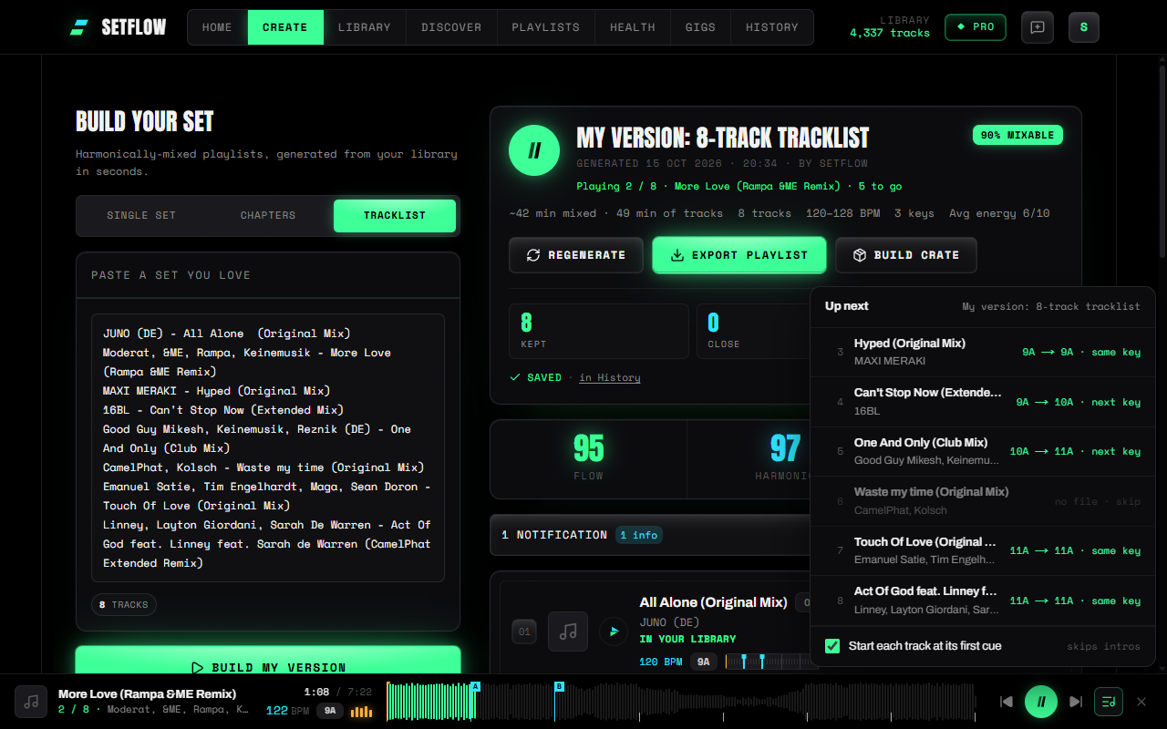The width and height of the screenshot is (1167, 729).
Task: Open the Library nav tab
Action: (365, 27)
